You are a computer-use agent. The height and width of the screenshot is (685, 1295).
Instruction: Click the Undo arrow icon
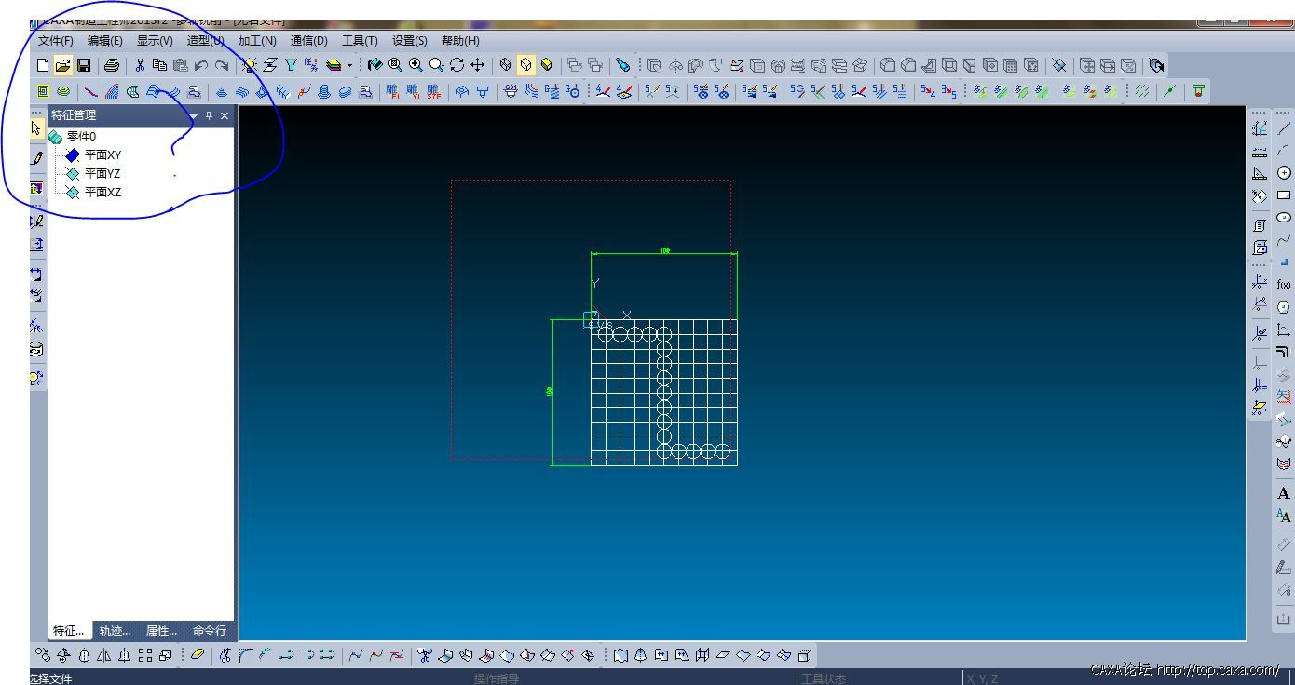[x=200, y=65]
